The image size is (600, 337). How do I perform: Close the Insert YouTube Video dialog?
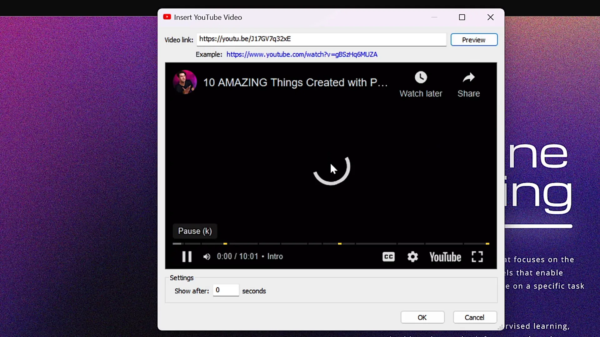(490, 17)
